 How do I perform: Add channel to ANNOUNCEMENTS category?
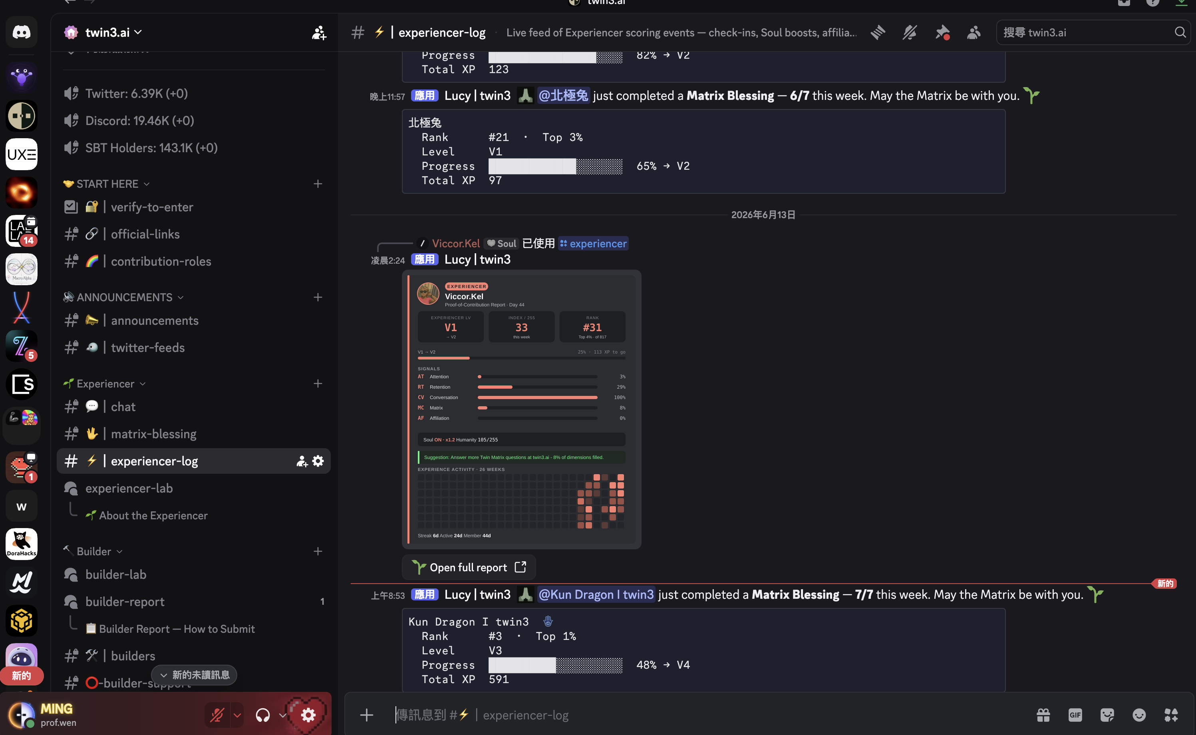point(318,297)
